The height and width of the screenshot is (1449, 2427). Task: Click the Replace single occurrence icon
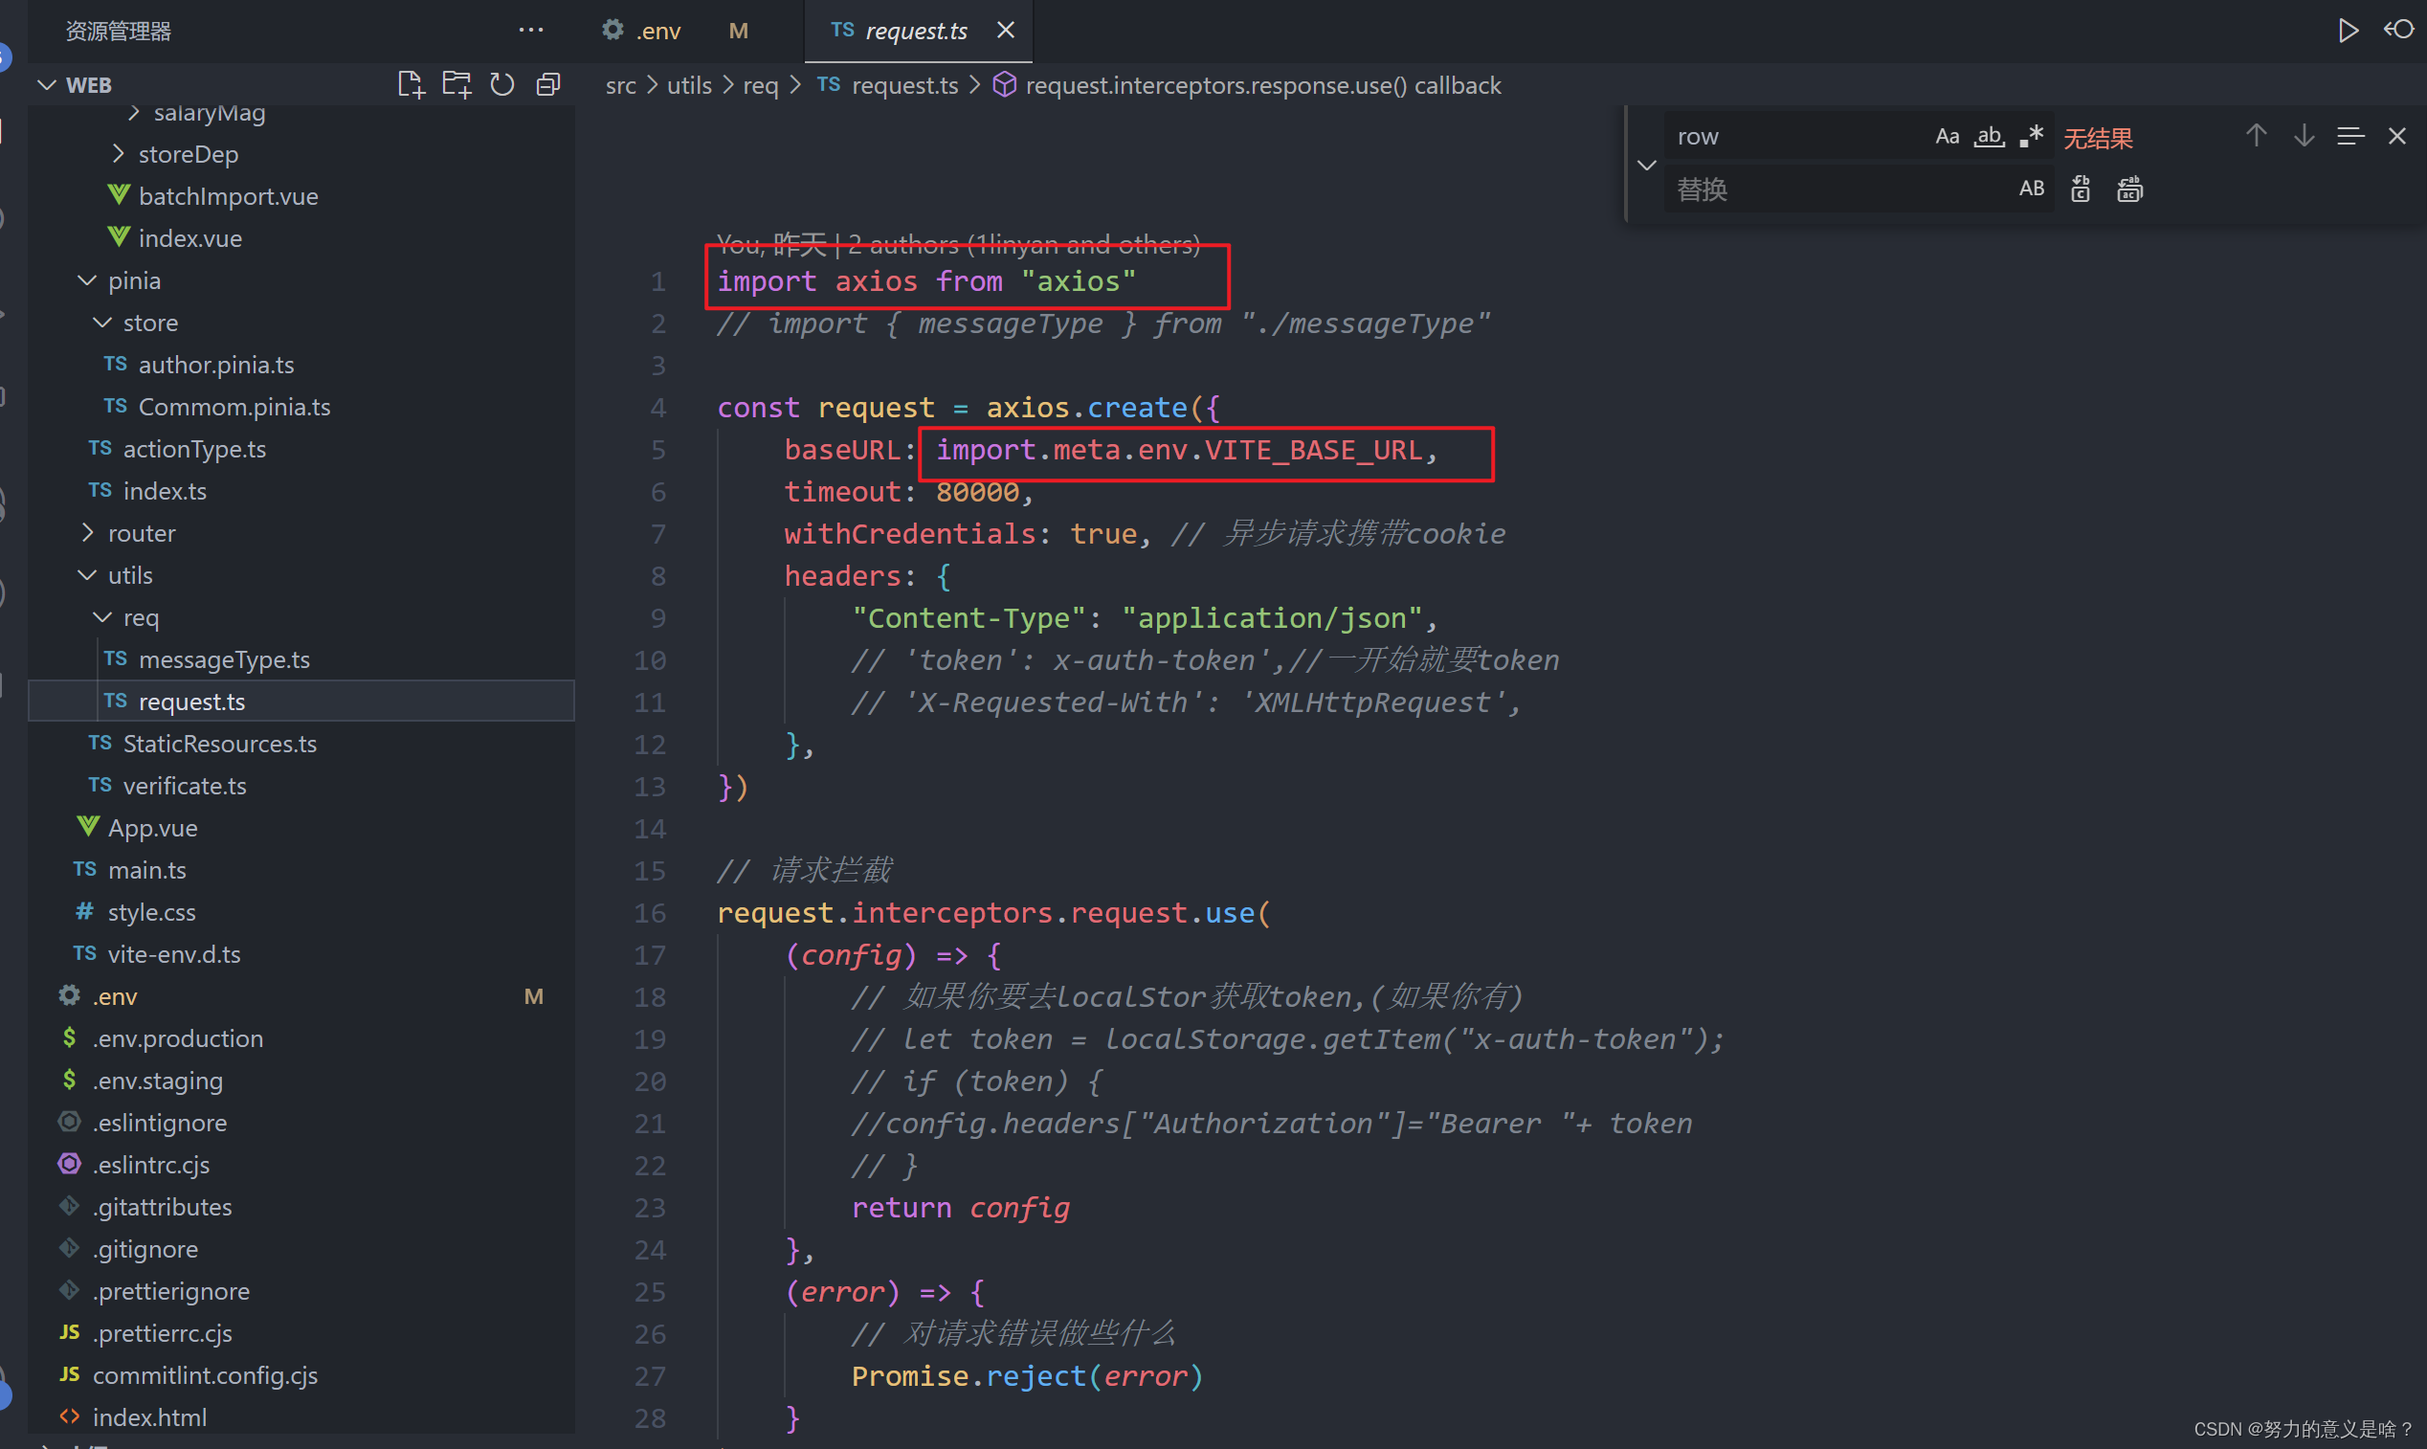pos(2081,189)
